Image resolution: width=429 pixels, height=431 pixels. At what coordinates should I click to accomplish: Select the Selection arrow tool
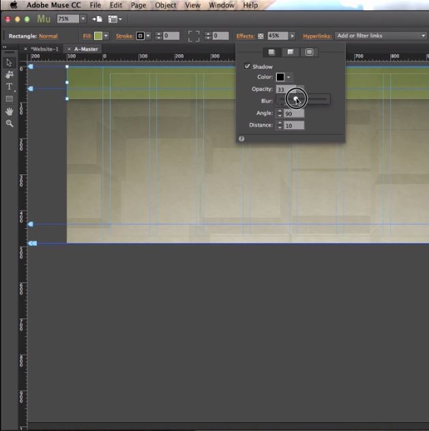pyautogui.click(x=9, y=62)
